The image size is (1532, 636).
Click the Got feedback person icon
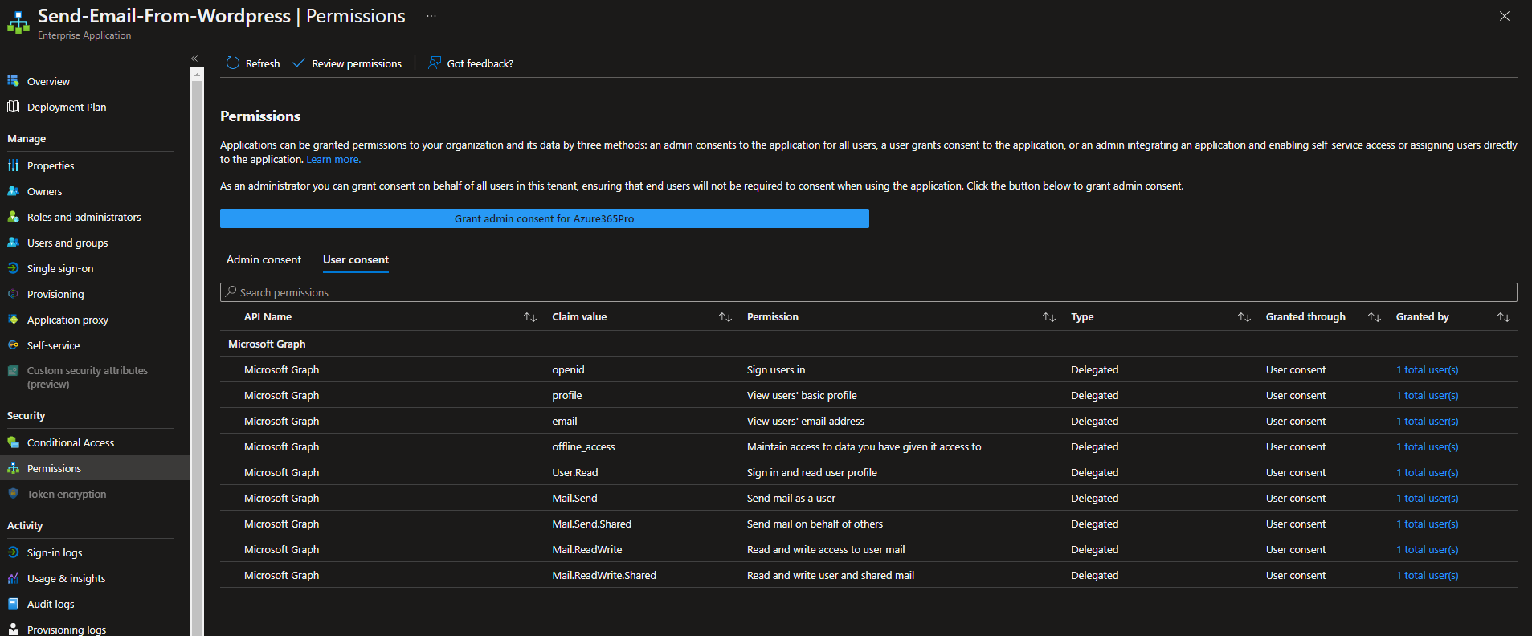[435, 63]
